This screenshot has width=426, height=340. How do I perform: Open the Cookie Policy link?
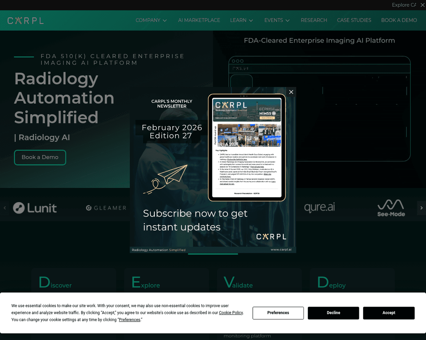click(x=231, y=313)
